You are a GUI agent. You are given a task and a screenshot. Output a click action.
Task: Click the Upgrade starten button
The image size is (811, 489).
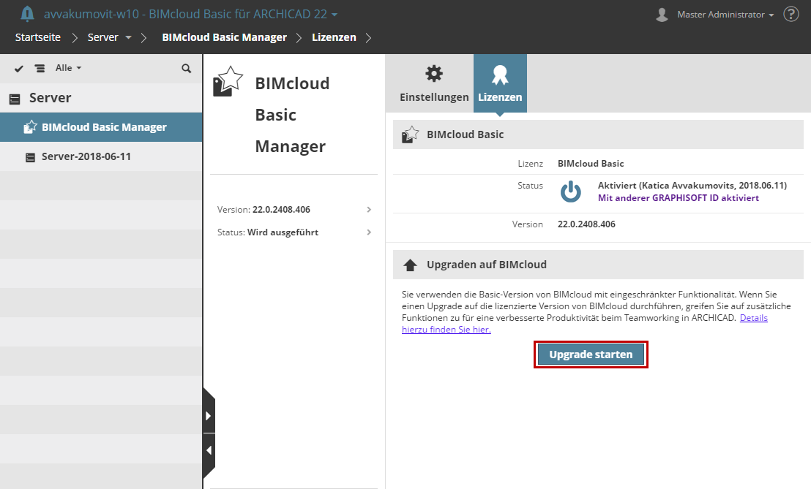click(x=591, y=354)
